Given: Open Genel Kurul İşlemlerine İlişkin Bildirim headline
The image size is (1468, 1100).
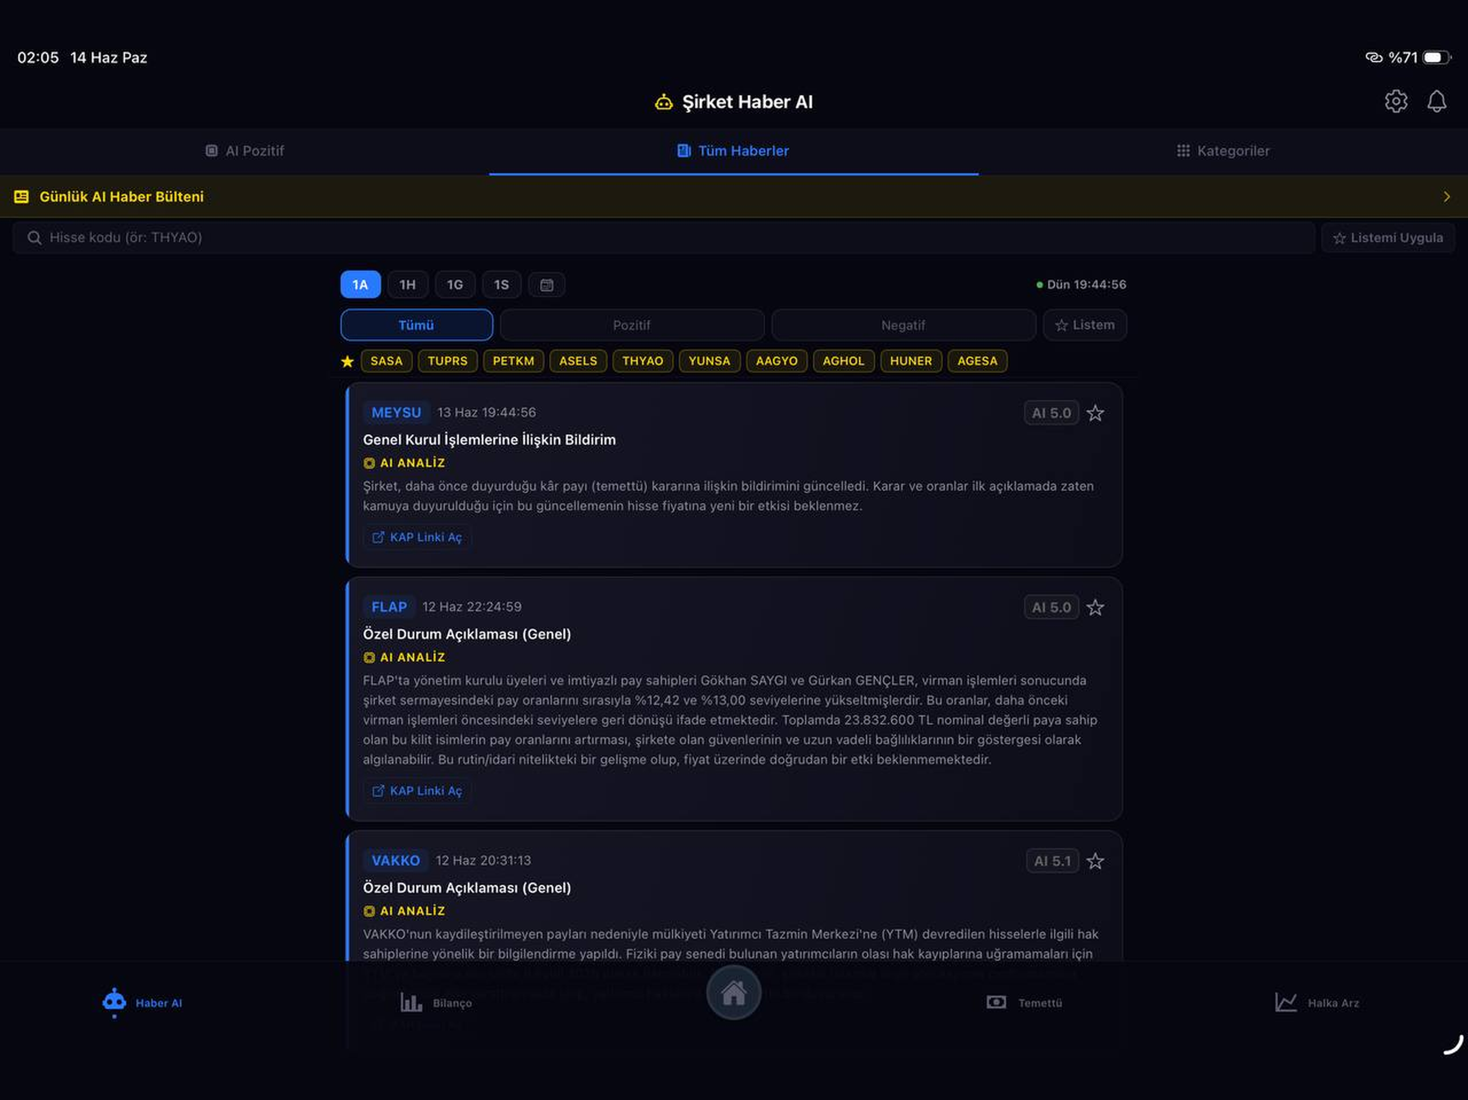Looking at the screenshot, I should point(489,440).
